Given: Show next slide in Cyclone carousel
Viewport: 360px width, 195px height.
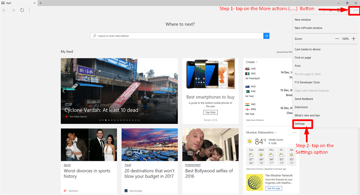Looking at the screenshot, I should 175,91.
